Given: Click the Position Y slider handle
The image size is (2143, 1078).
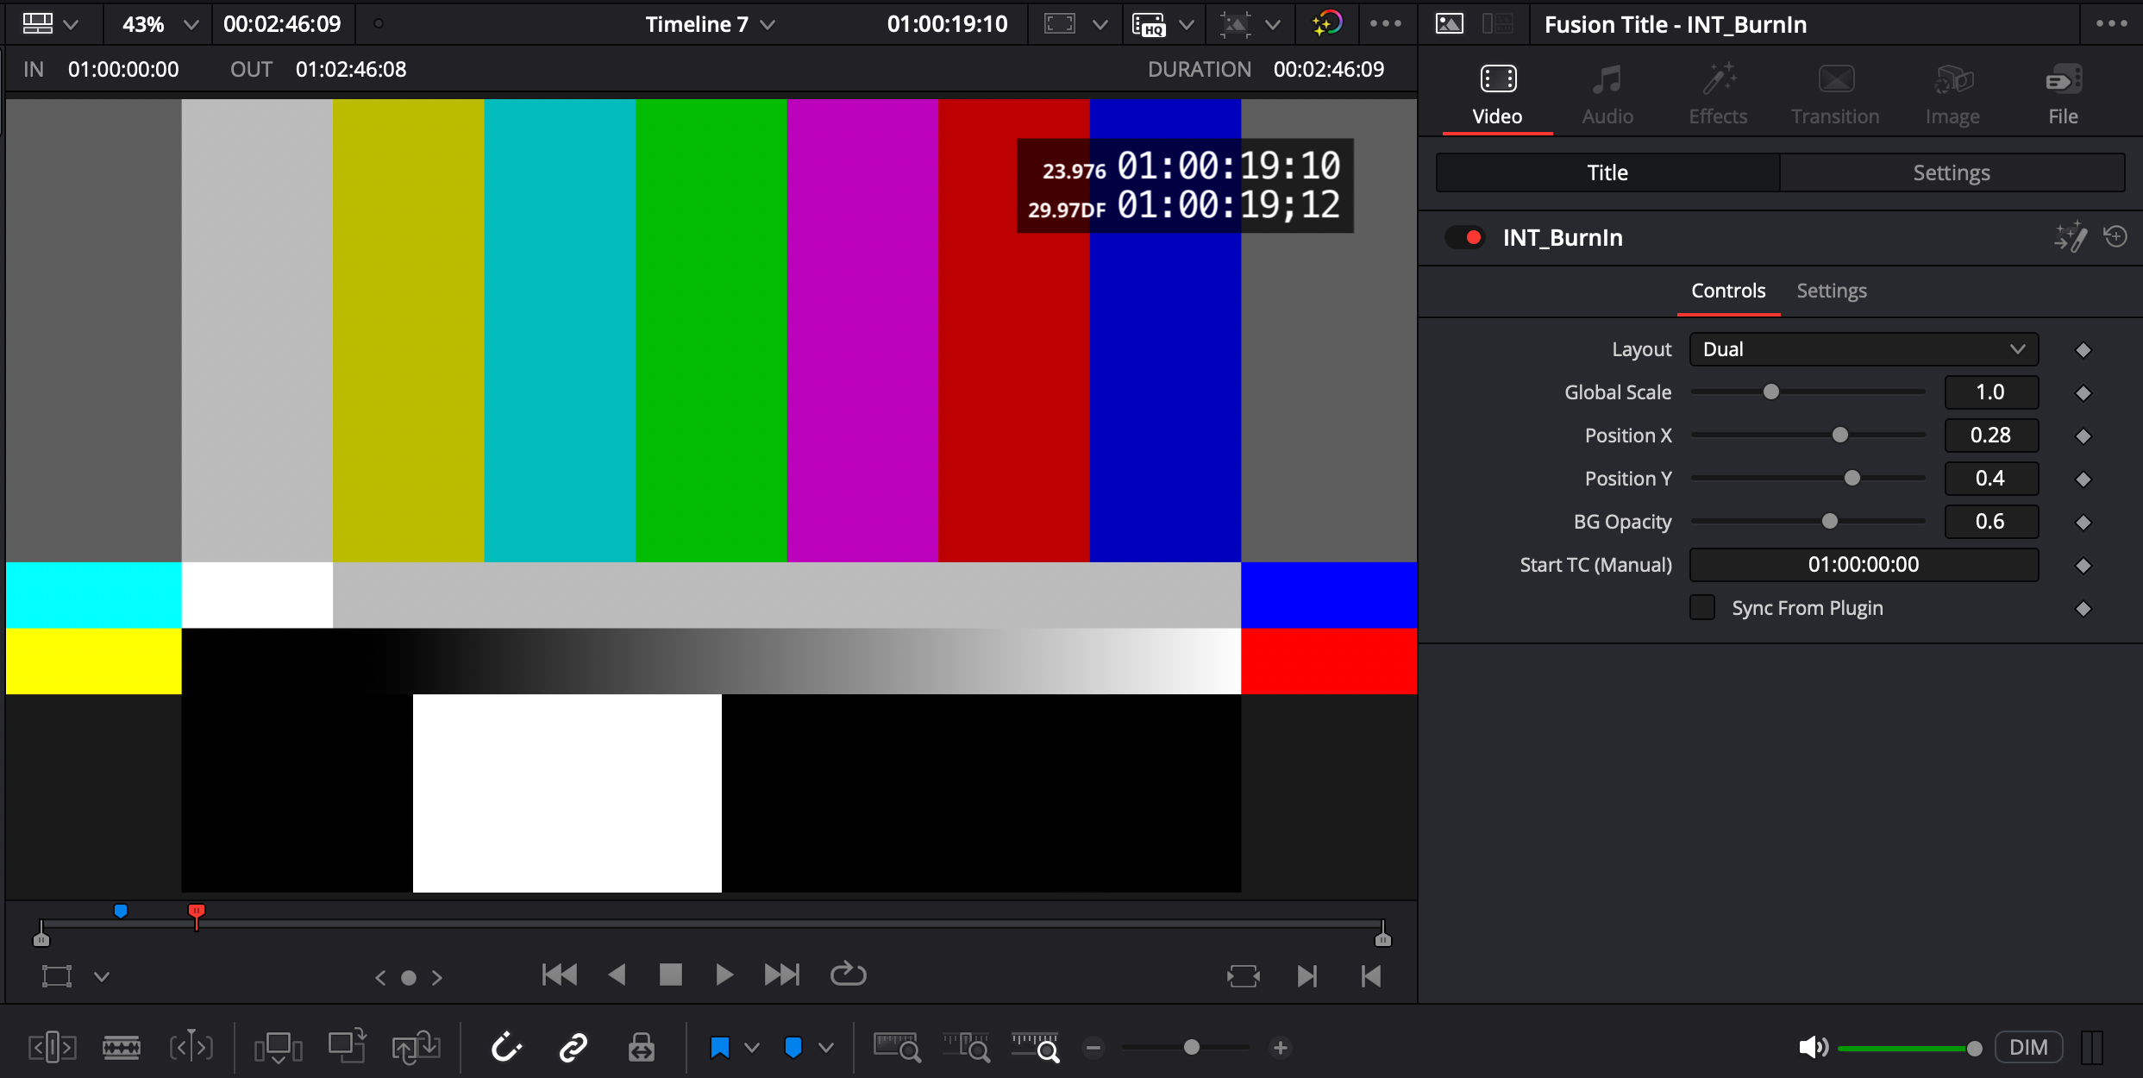Looking at the screenshot, I should tap(1852, 479).
